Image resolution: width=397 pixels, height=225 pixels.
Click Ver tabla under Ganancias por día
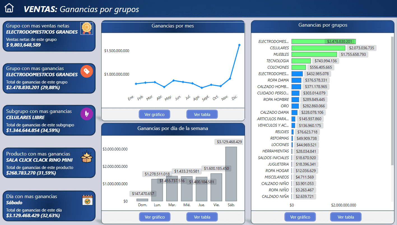click(x=202, y=217)
